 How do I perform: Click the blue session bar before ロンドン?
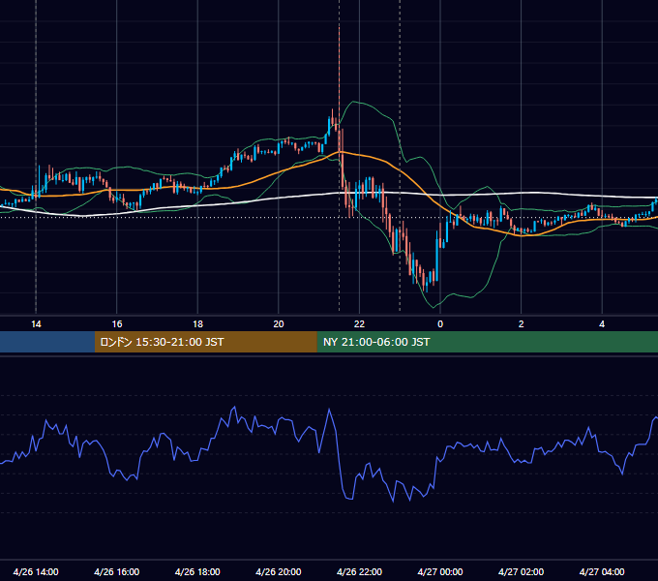tap(47, 342)
